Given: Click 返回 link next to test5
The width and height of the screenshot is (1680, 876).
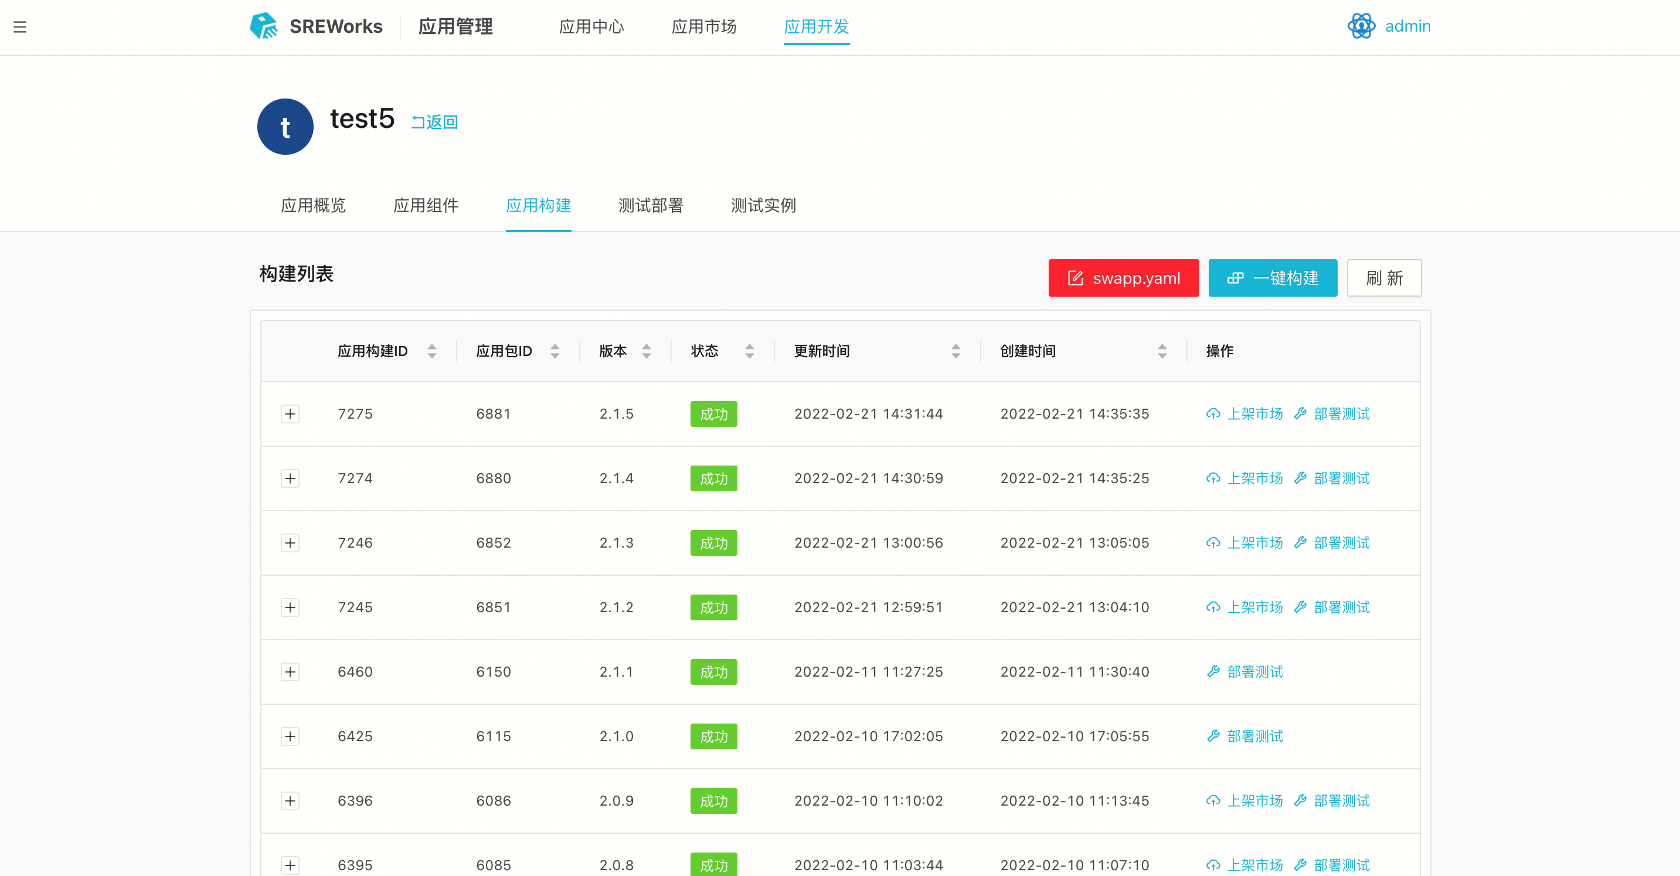Looking at the screenshot, I should pyautogui.click(x=434, y=122).
